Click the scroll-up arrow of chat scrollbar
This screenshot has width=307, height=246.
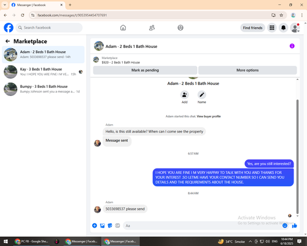point(297,79)
